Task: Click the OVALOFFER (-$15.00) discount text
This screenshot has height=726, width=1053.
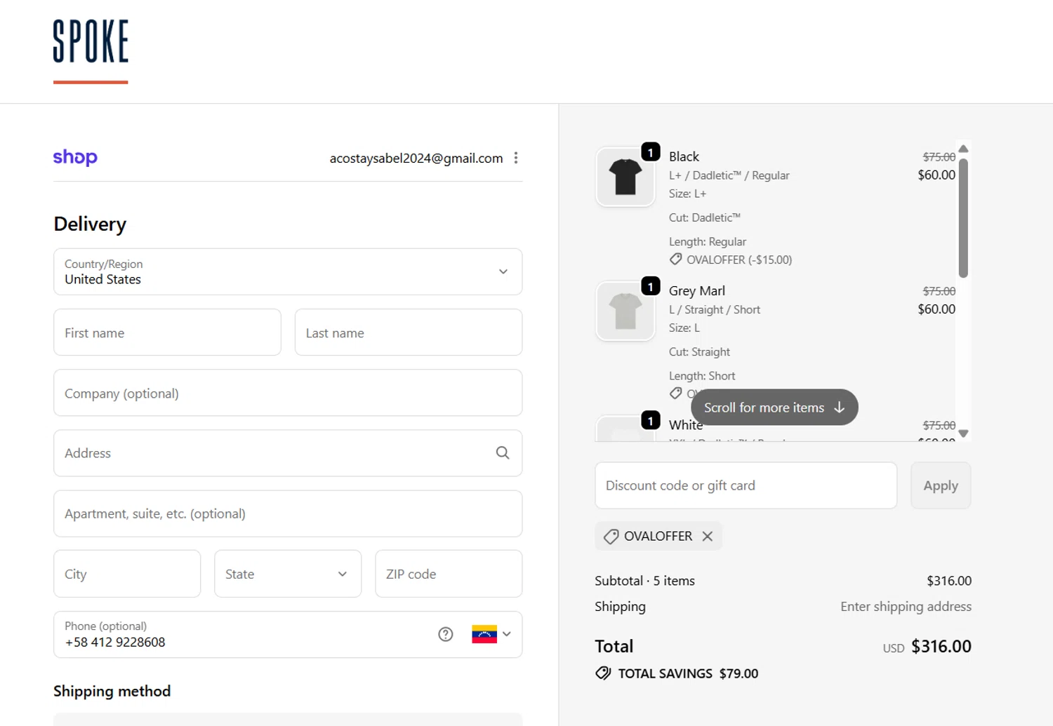Action: 739,260
